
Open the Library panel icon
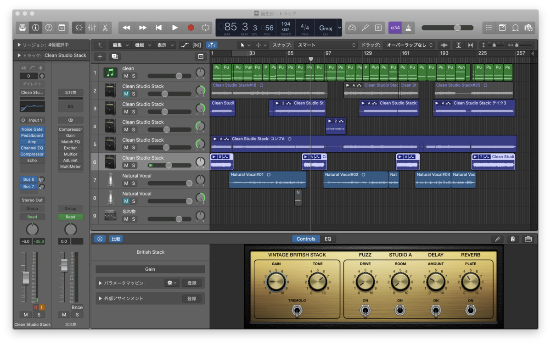pyautogui.click(x=22, y=28)
